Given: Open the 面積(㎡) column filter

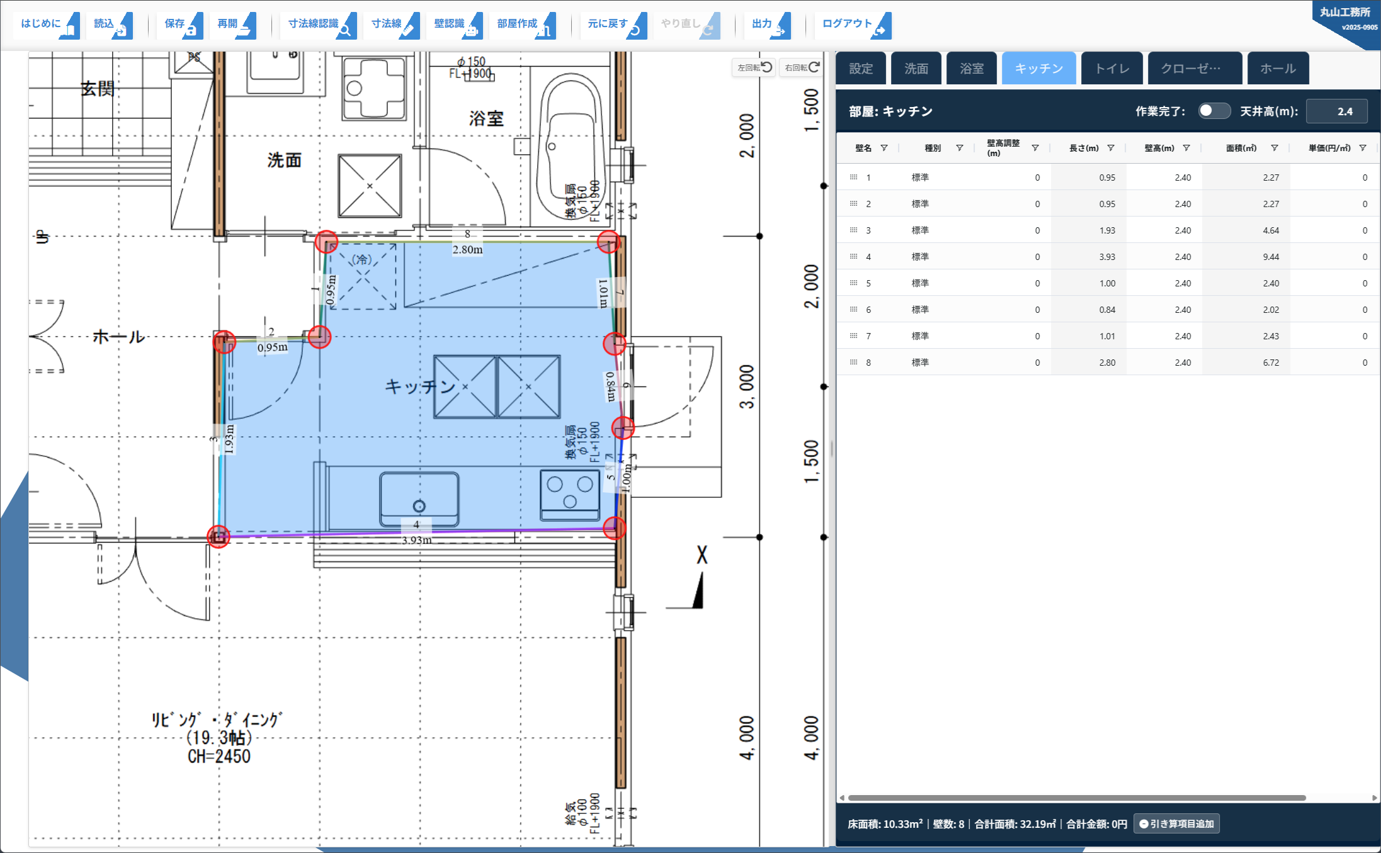Looking at the screenshot, I should [x=1275, y=148].
